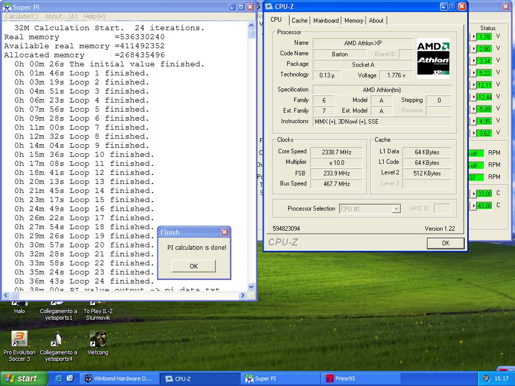The image size is (515, 386).
Task: Click the system tray icon beside the clock
Action: coord(486,378)
